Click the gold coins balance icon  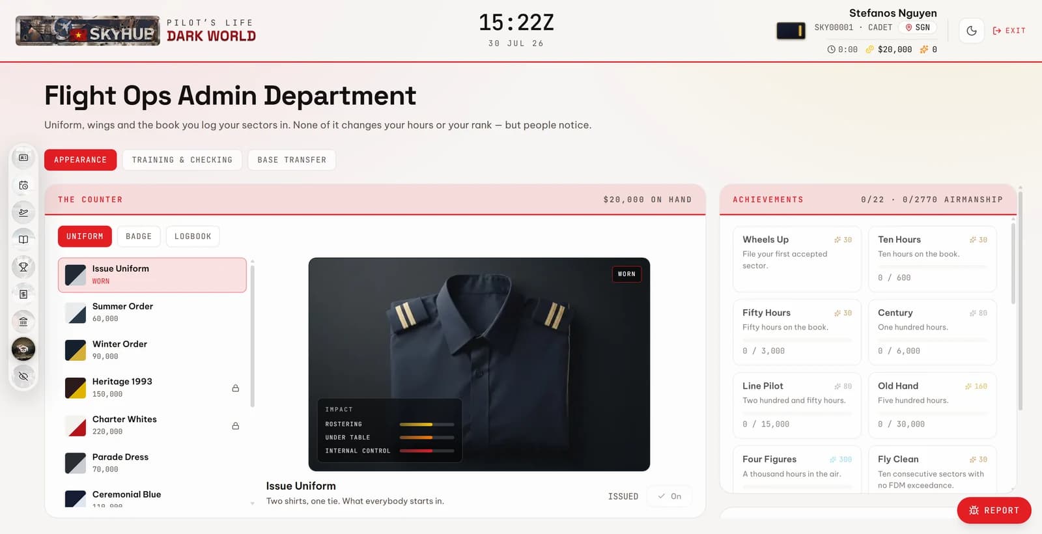click(x=869, y=49)
